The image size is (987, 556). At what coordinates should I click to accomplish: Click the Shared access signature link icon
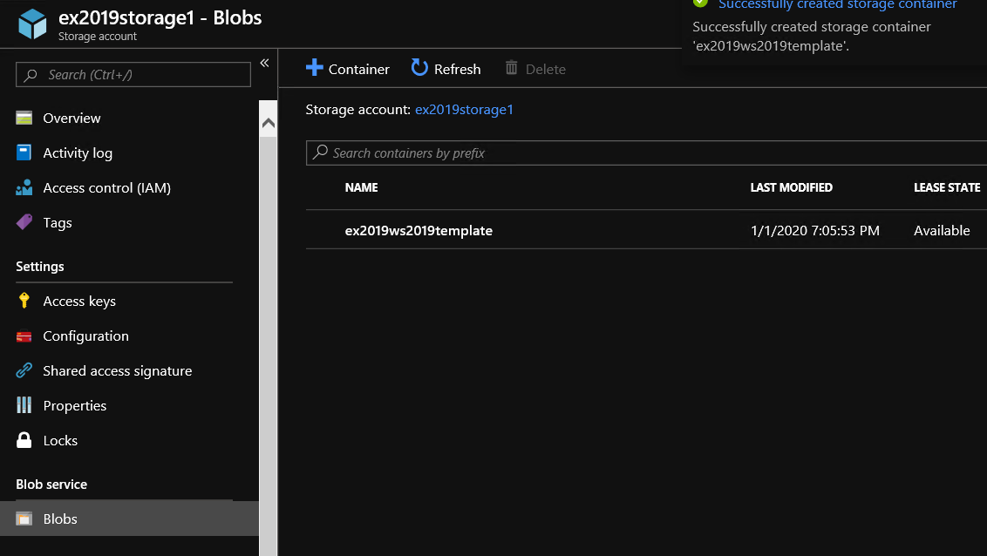pos(24,371)
